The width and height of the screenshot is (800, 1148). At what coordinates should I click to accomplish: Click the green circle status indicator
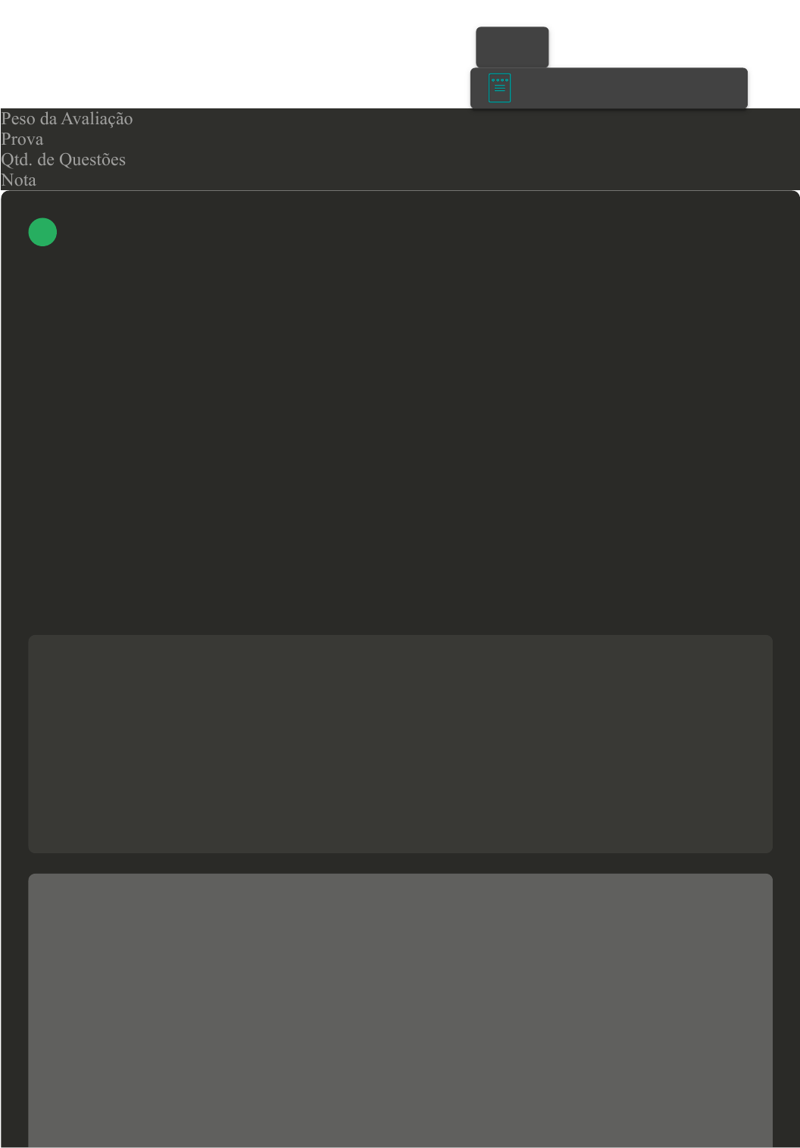pyautogui.click(x=42, y=232)
